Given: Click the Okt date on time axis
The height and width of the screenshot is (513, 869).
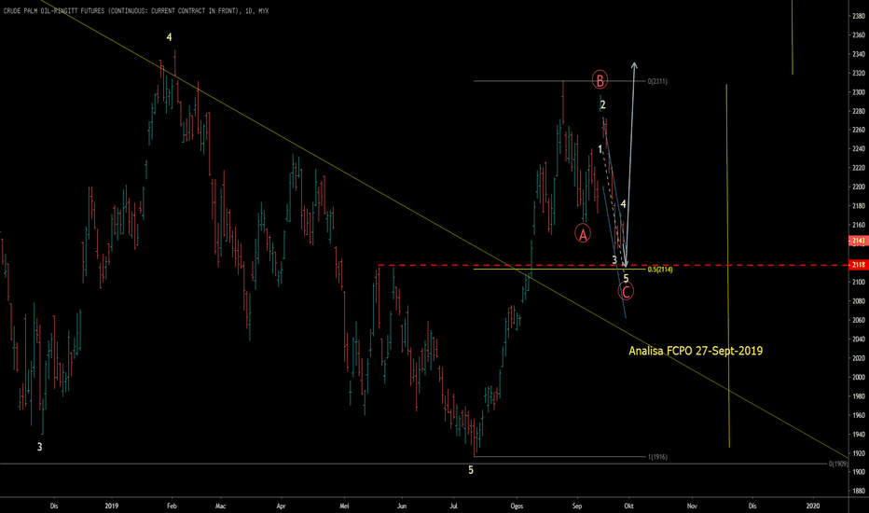Looking at the screenshot, I should click(x=628, y=506).
